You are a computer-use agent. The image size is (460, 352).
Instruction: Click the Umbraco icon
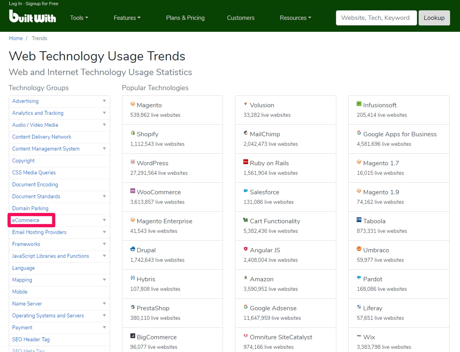(359, 249)
